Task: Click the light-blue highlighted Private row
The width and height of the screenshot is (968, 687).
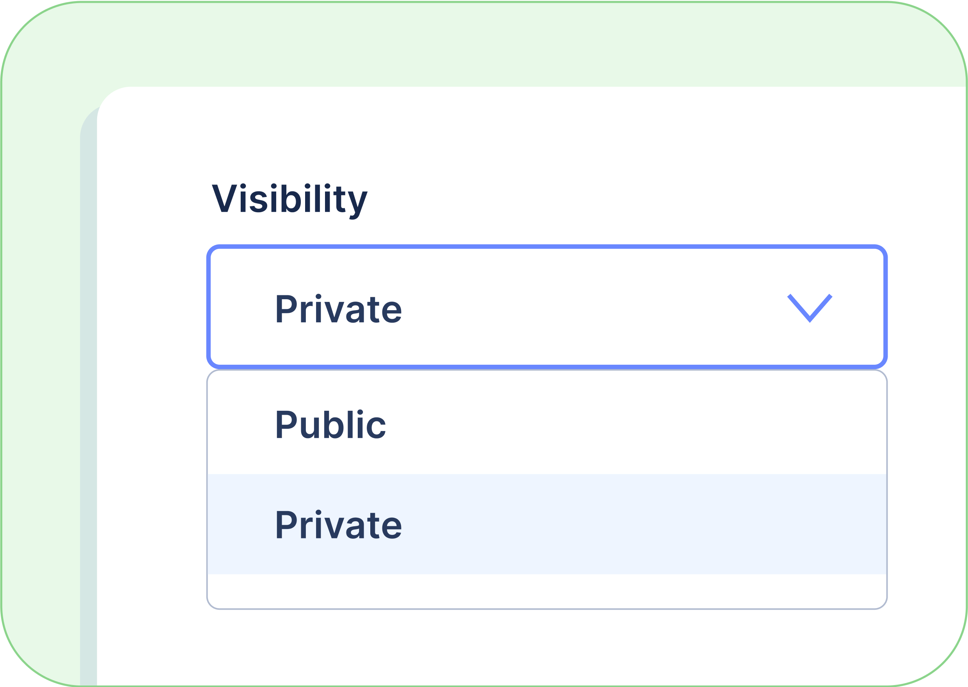Action: pyautogui.click(x=547, y=524)
